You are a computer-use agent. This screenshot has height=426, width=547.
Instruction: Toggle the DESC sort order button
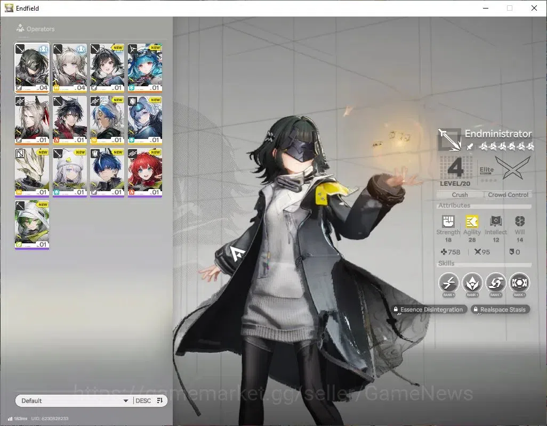143,400
